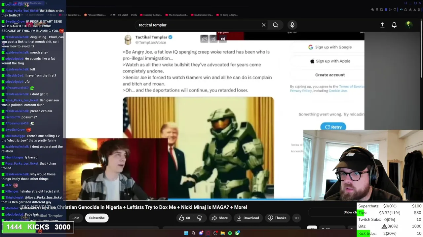Viewport: 423px width, 237px height.
Task: Click Sign up with Apple
Action: click(330, 61)
